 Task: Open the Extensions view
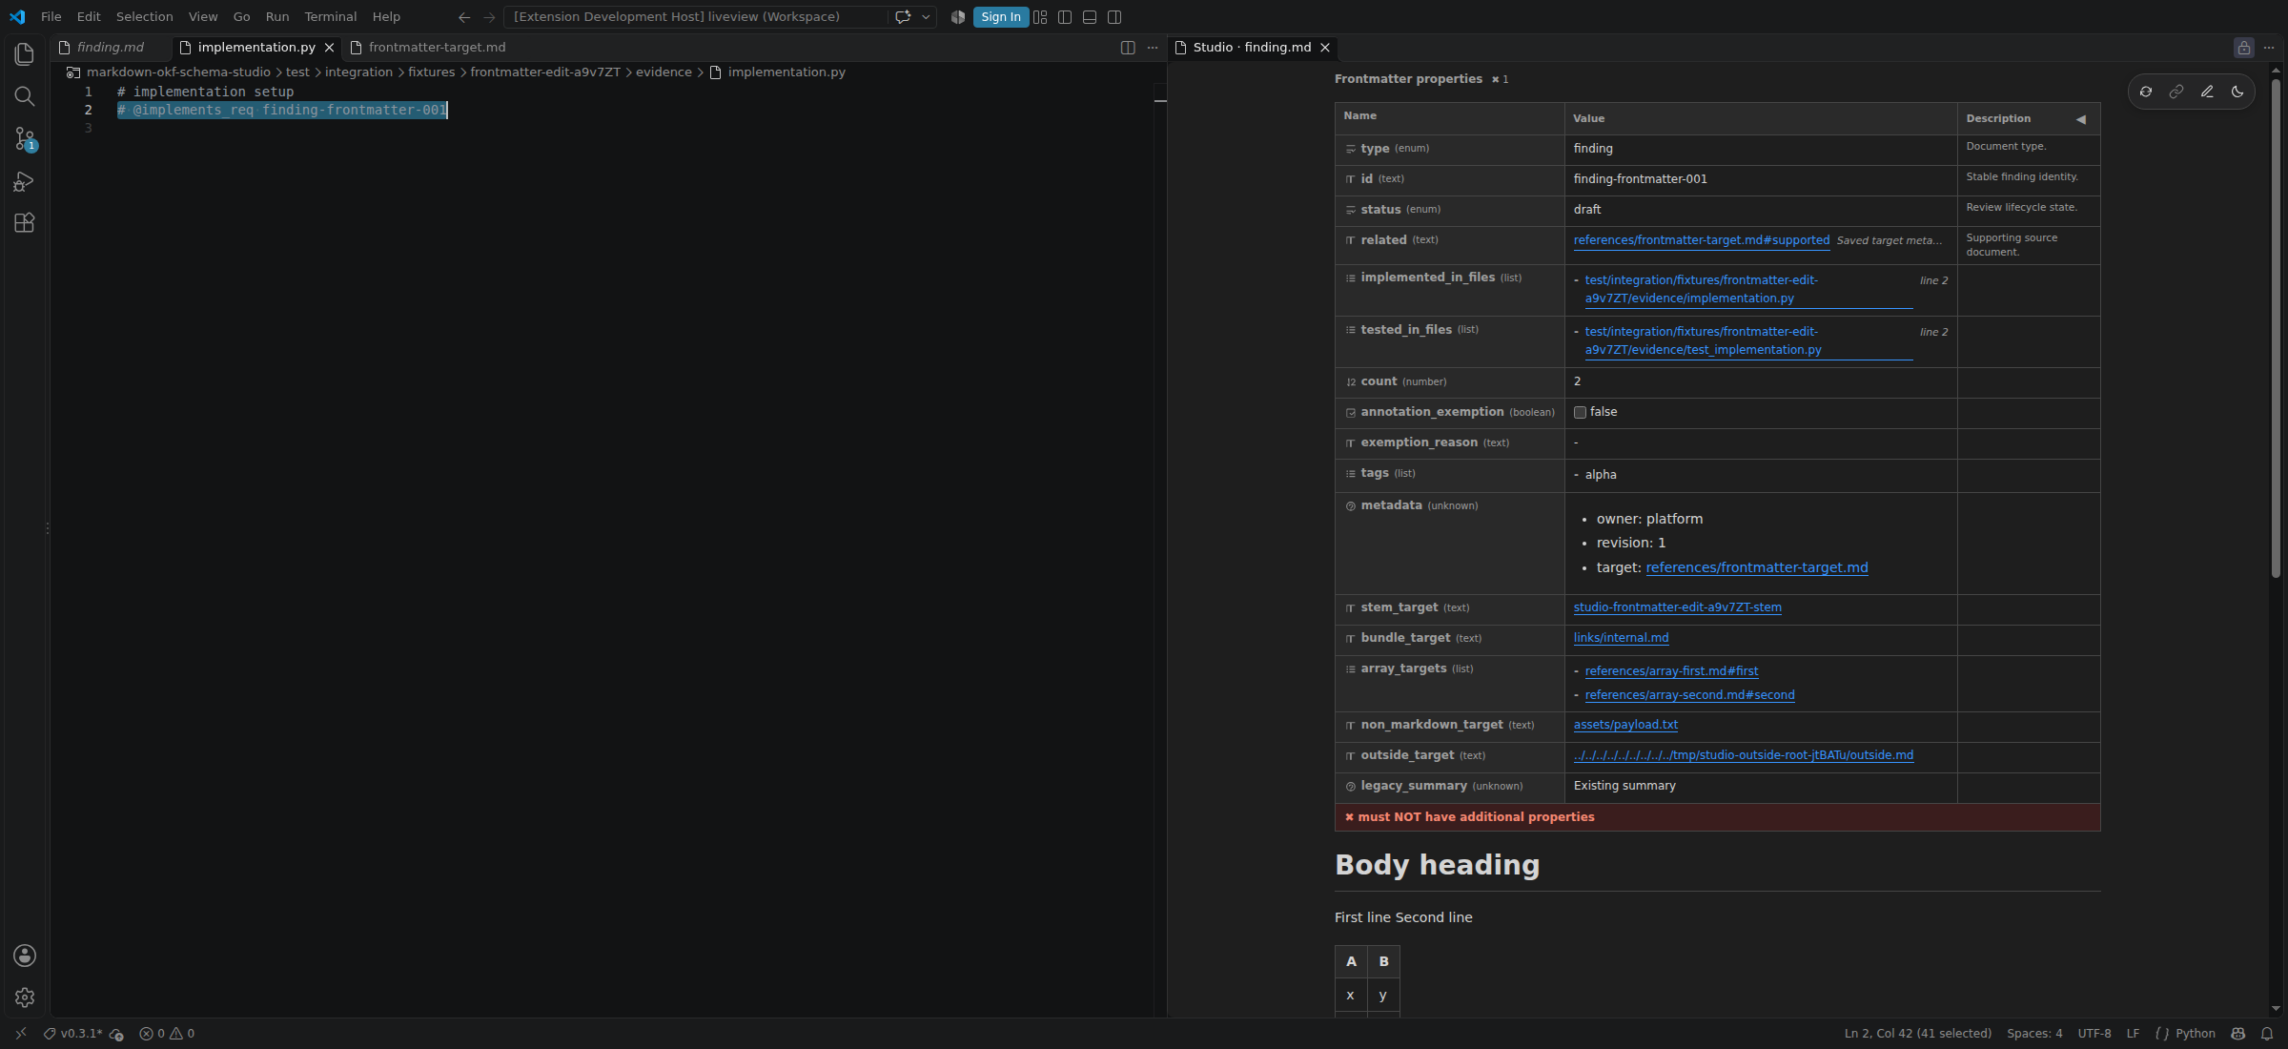(x=25, y=223)
